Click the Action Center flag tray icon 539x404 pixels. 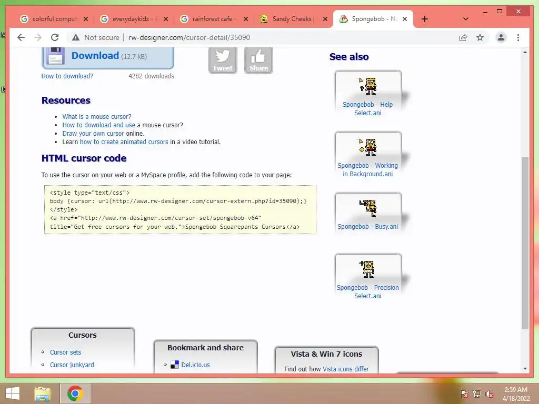tap(464, 394)
